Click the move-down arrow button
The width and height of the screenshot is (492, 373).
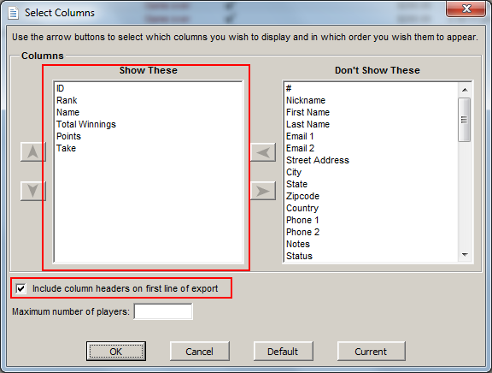(x=33, y=191)
